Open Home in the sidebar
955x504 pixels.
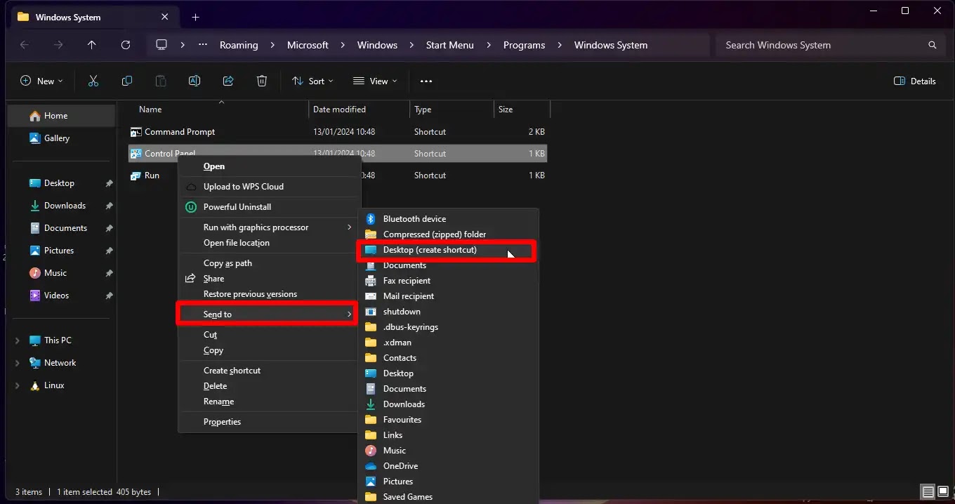coord(61,116)
